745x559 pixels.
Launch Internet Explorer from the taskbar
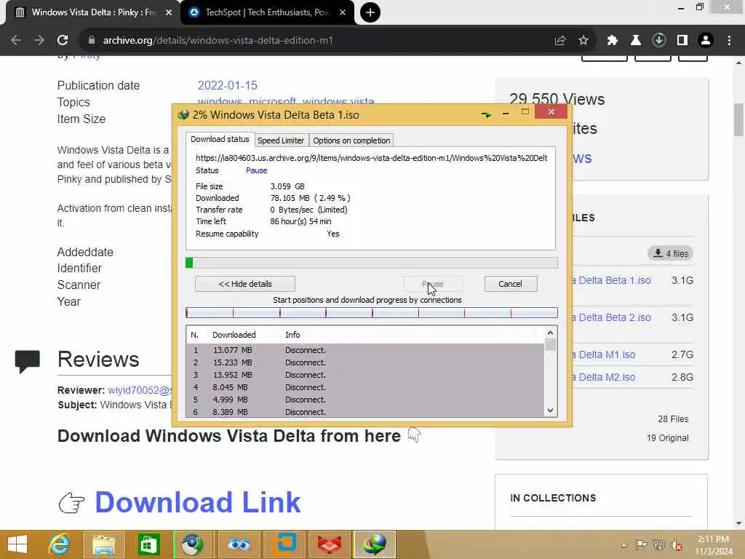(60, 544)
